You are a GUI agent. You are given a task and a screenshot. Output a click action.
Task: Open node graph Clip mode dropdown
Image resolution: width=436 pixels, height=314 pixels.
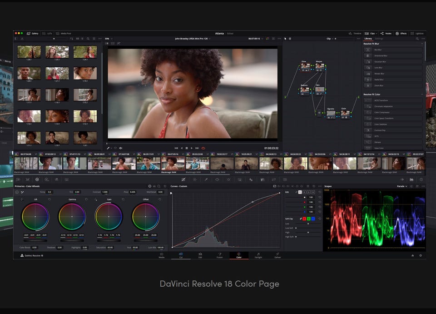pos(330,39)
